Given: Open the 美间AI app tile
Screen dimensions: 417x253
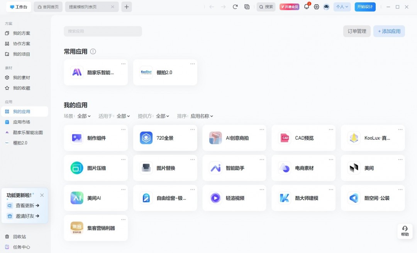Looking at the screenshot, I should click(x=95, y=198).
